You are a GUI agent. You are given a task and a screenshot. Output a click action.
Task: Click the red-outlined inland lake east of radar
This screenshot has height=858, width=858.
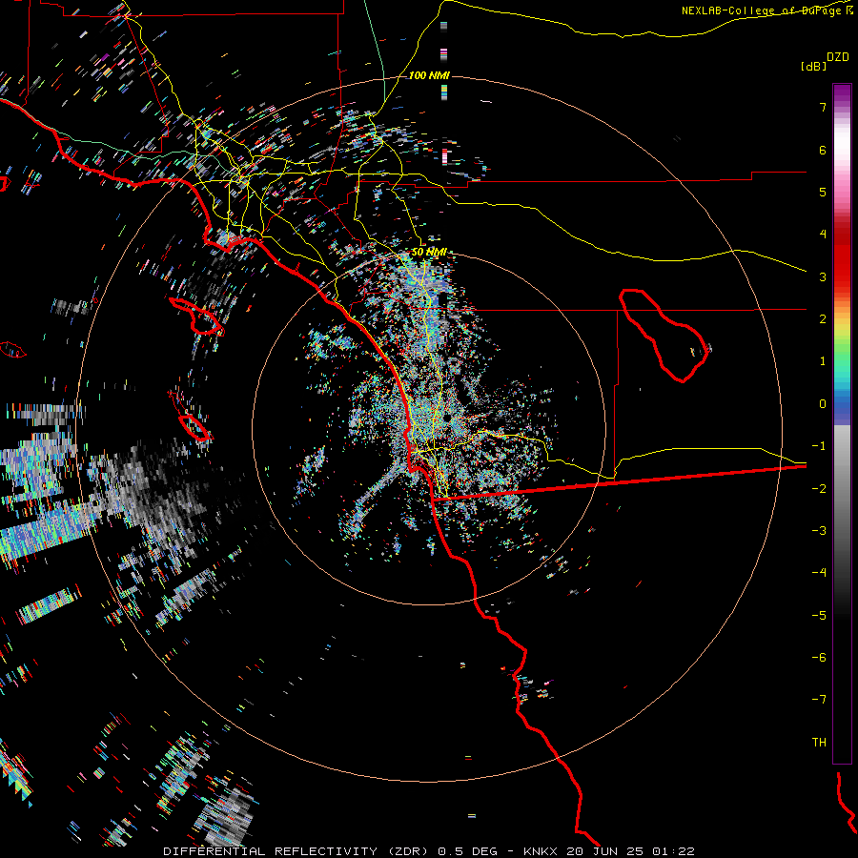(x=664, y=335)
